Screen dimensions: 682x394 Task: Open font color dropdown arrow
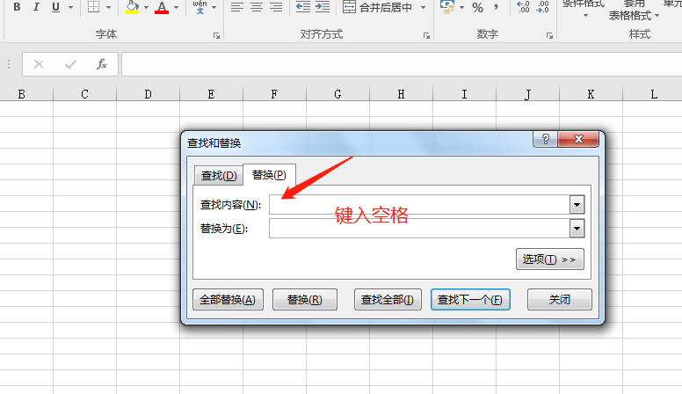tap(176, 7)
